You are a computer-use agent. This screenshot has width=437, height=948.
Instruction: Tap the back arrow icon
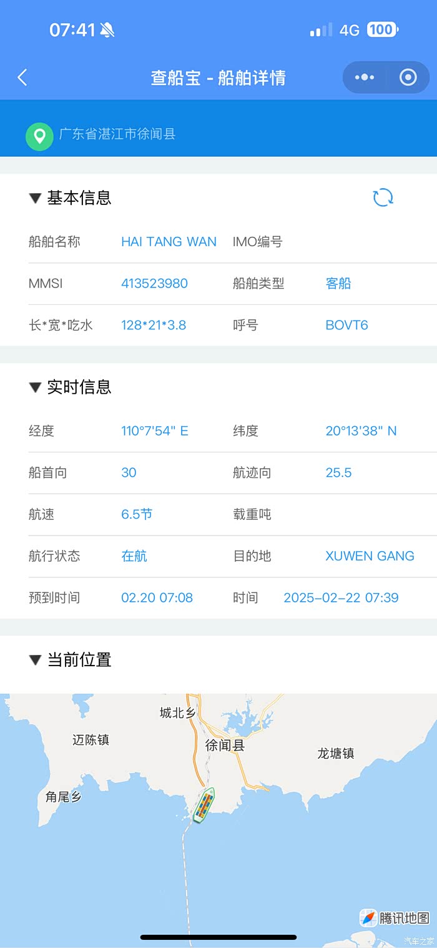pos(22,77)
